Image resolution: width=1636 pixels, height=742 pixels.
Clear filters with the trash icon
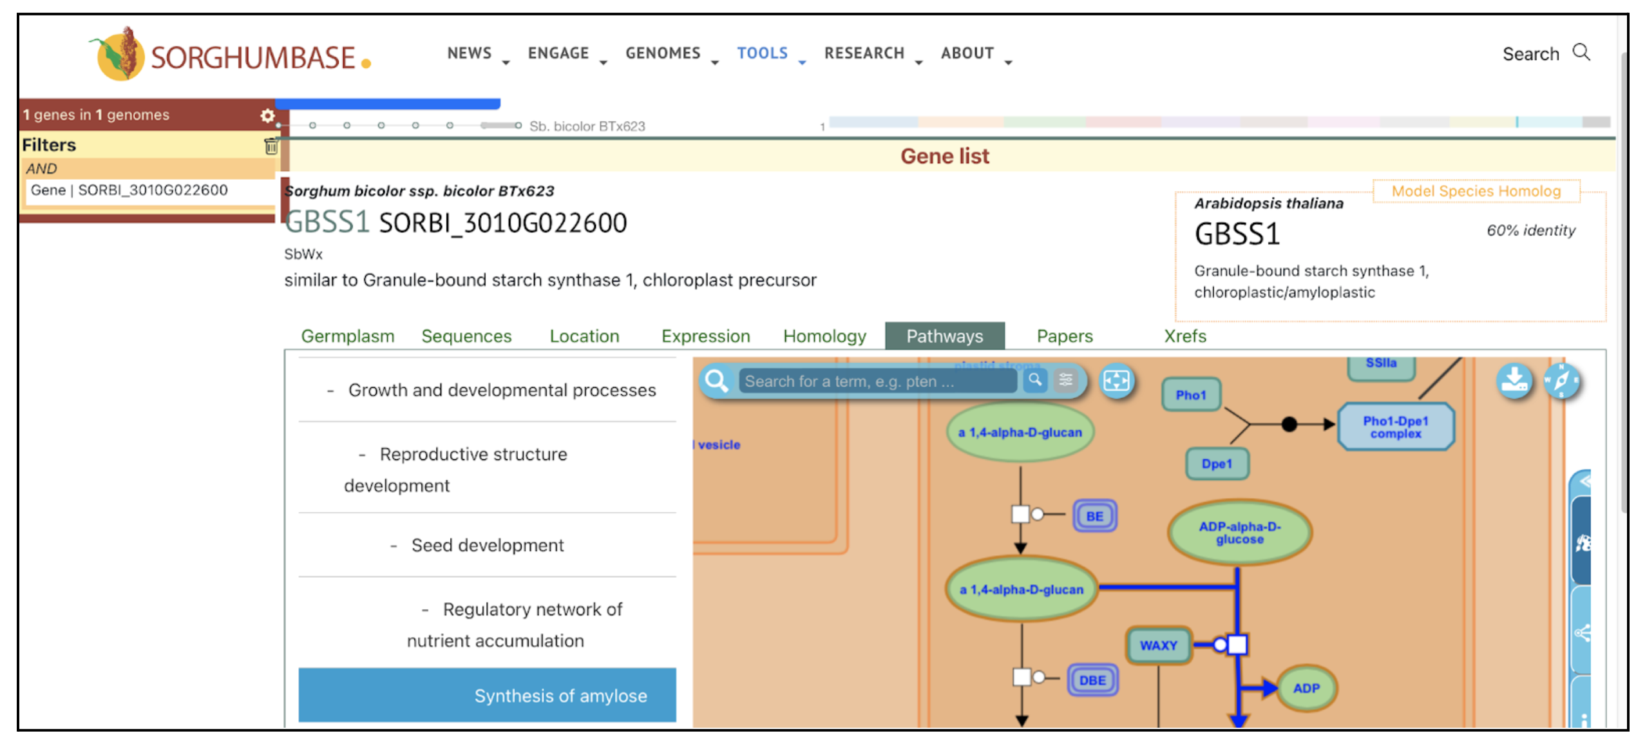(271, 146)
